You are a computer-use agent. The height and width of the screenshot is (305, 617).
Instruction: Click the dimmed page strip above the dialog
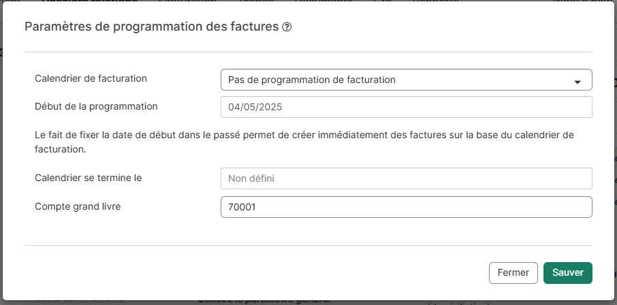(x=308, y=1)
